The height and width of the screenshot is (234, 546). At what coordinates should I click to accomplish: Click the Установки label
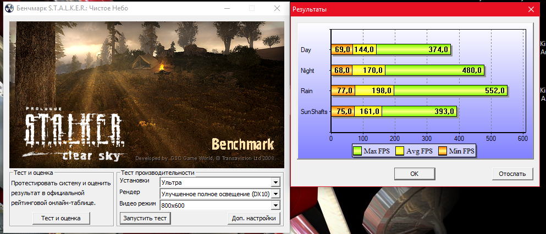click(x=134, y=181)
